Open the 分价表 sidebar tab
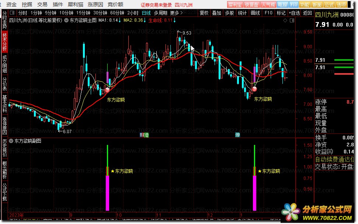This screenshot has height=224, width=358. pyautogui.click(x=4, y=83)
